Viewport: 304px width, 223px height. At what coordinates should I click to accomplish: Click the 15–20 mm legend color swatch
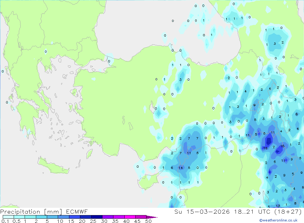[x=74, y=217]
